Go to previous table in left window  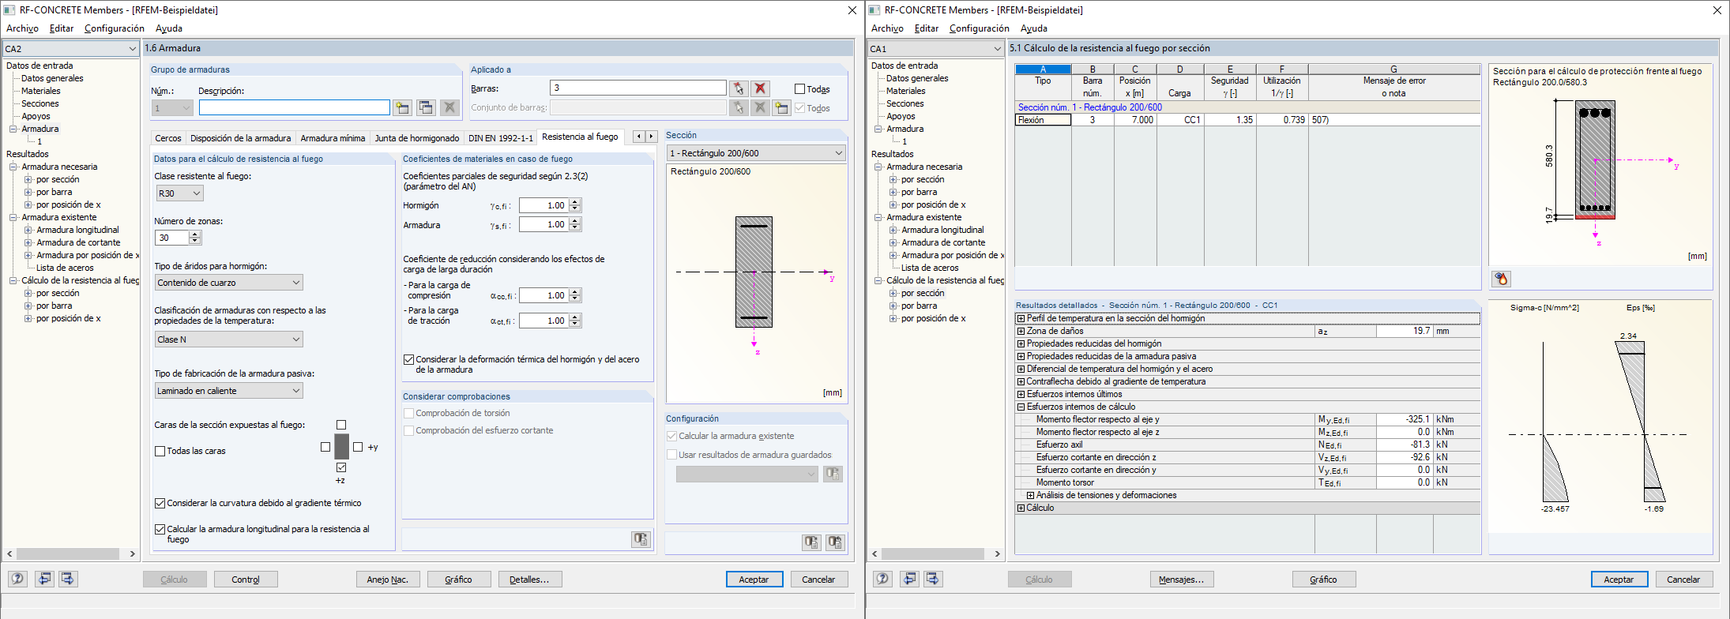45,579
